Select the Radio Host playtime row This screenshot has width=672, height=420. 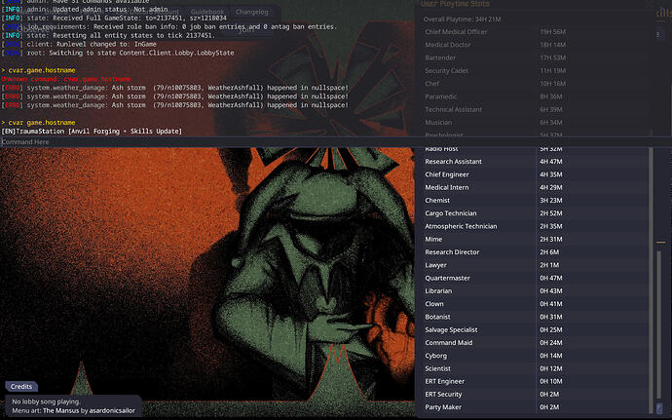coord(536,148)
